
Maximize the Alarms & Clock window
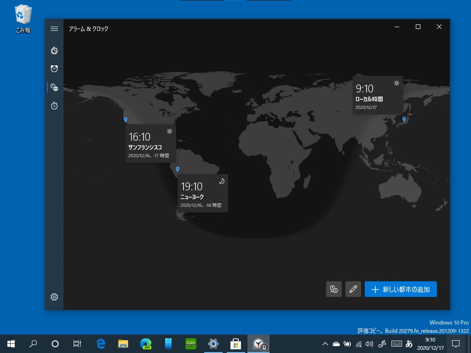click(x=418, y=27)
